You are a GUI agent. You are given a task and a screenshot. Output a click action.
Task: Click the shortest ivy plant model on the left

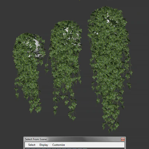click(29, 73)
